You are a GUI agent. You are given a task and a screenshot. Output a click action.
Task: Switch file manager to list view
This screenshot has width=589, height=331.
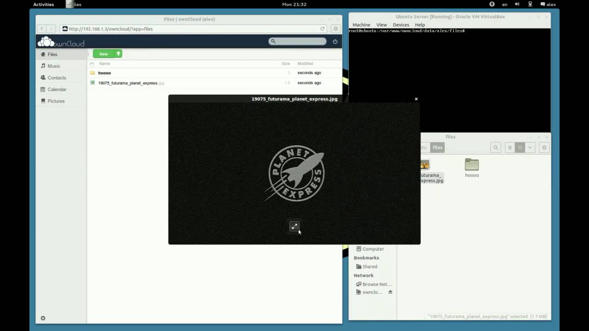(510, 148)
